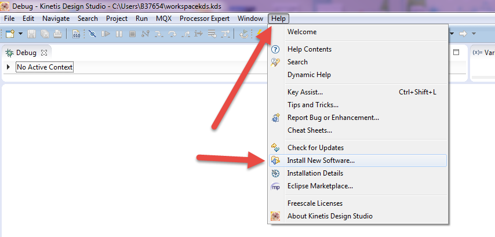Close the Debug view tab
The image size is (495, 237).
(44, 53)
